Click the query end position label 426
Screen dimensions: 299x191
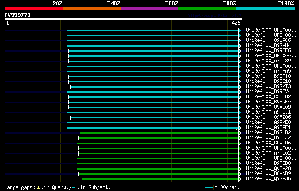tap(236, 23)
